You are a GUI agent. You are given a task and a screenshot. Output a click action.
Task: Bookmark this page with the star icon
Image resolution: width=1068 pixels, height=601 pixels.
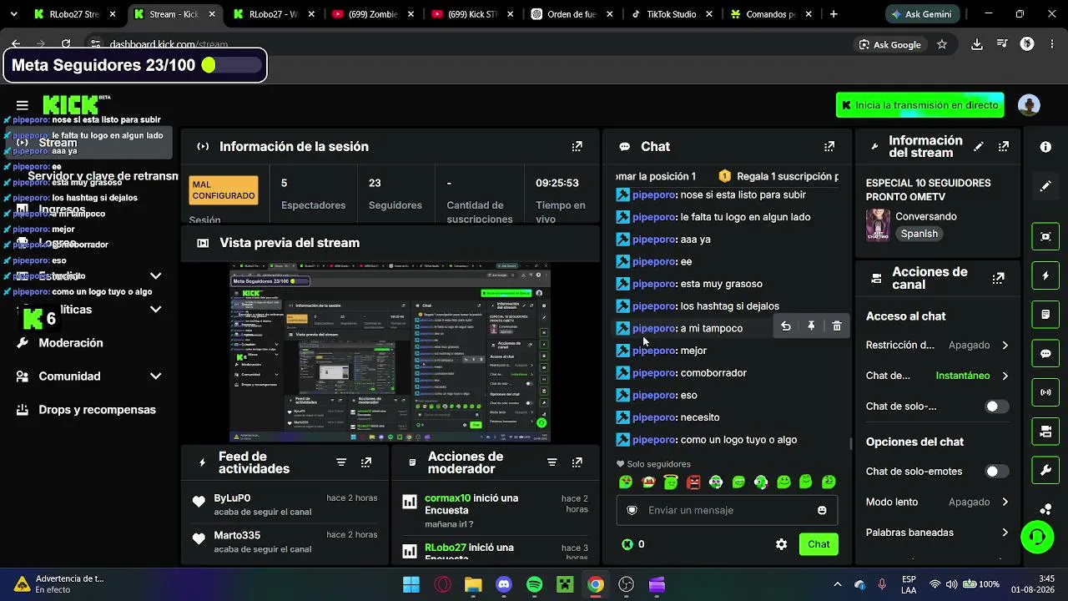(x=942, y=44)
